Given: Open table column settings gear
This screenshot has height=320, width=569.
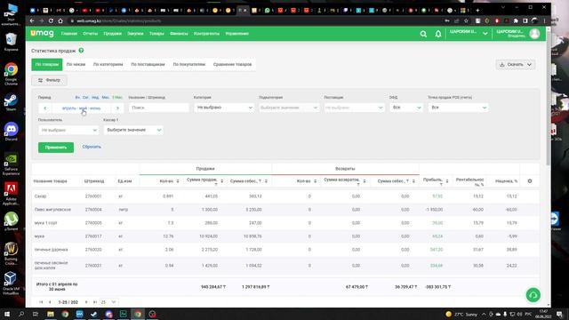Looking at the screenshot, I should coord(530,180).
